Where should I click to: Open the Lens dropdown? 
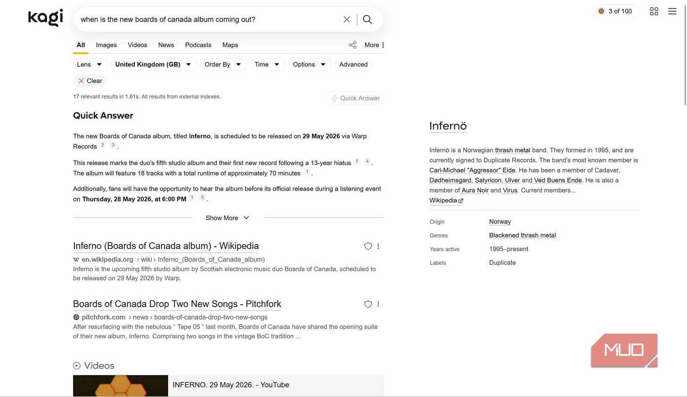pyautogui.click(x=90, y=64)
